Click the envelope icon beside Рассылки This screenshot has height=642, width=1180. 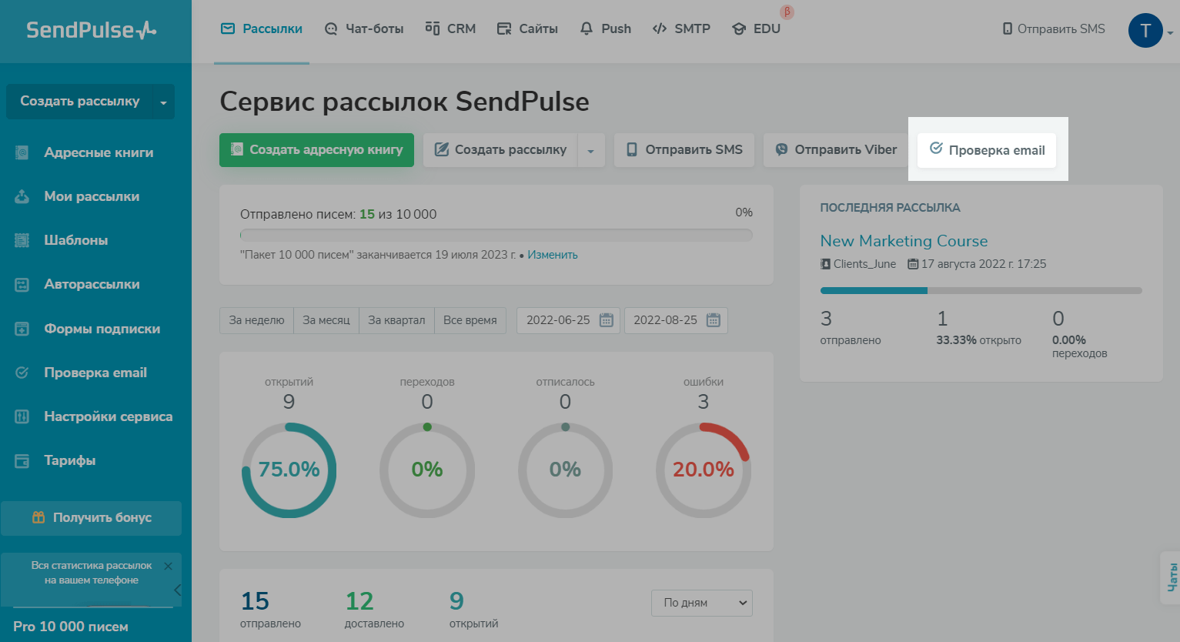tap(228, 29)
